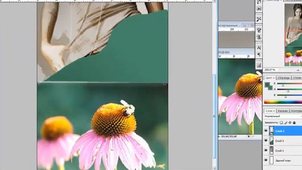Click the 351,6K/351,6K document size status

229,136
